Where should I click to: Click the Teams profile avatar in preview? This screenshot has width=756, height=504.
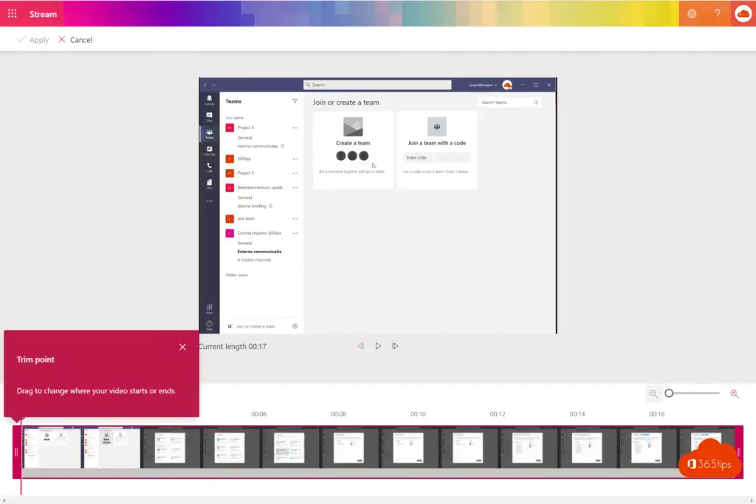pyautogui.click(x=507, y=85)
